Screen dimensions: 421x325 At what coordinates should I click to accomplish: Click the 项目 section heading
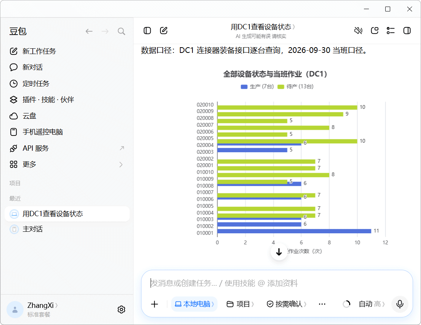[x=15, y=183]
